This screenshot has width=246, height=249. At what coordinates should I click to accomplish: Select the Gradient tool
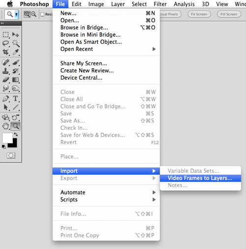point(16,80)
